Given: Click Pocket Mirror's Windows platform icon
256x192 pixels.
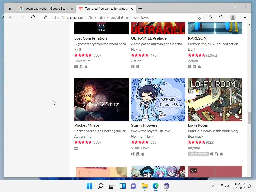Looking at the screenshot, I should click(76, 148).
